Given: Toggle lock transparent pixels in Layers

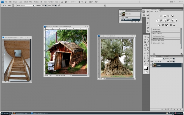Looking at the screenshot, I should [x=155, y=62].
